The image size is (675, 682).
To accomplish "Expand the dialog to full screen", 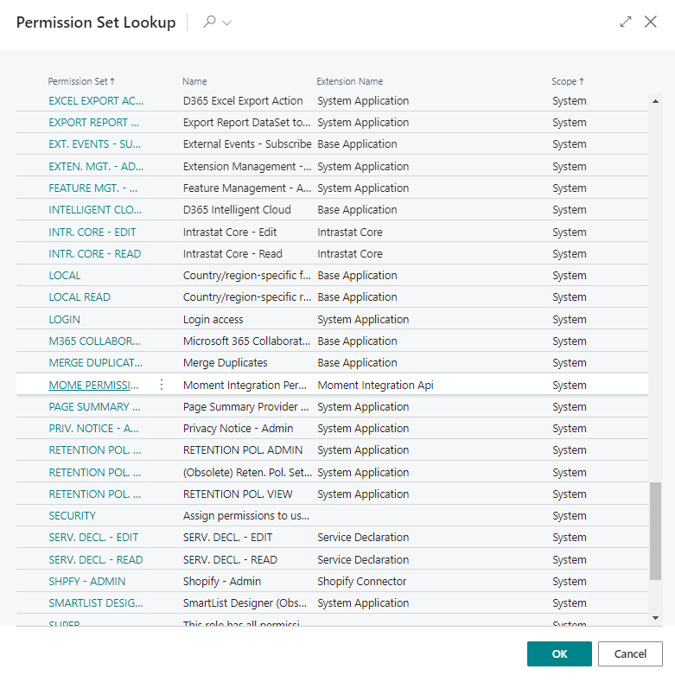I will pyautogui.click(x=626, y=22).
